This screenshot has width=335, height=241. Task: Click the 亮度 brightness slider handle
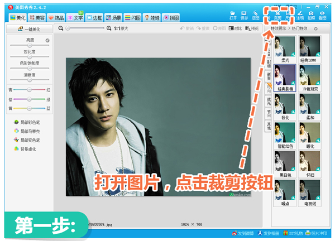point(30,46)
